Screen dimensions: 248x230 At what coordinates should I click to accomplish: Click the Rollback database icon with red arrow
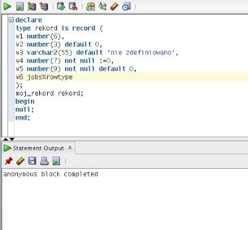(73, 6)
